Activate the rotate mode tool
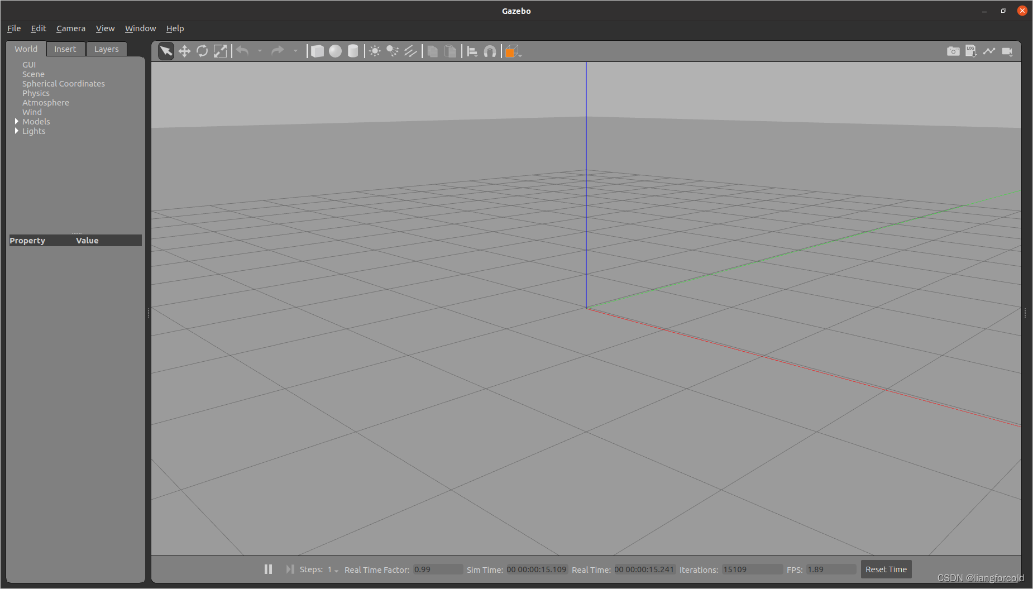The width and height of the screenshot is (1033, 589). (202, 51)
